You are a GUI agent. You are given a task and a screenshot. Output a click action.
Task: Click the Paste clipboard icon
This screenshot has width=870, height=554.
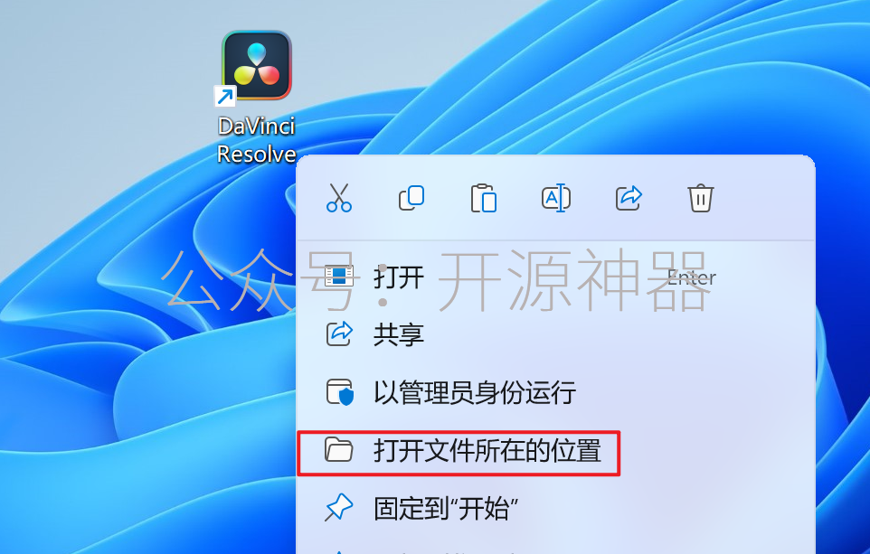point(484,198)
